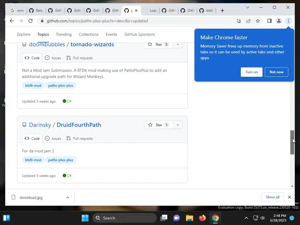Reload the current GitHub page
The height and width of the screenshot is (225, 300).
point(30,21)
